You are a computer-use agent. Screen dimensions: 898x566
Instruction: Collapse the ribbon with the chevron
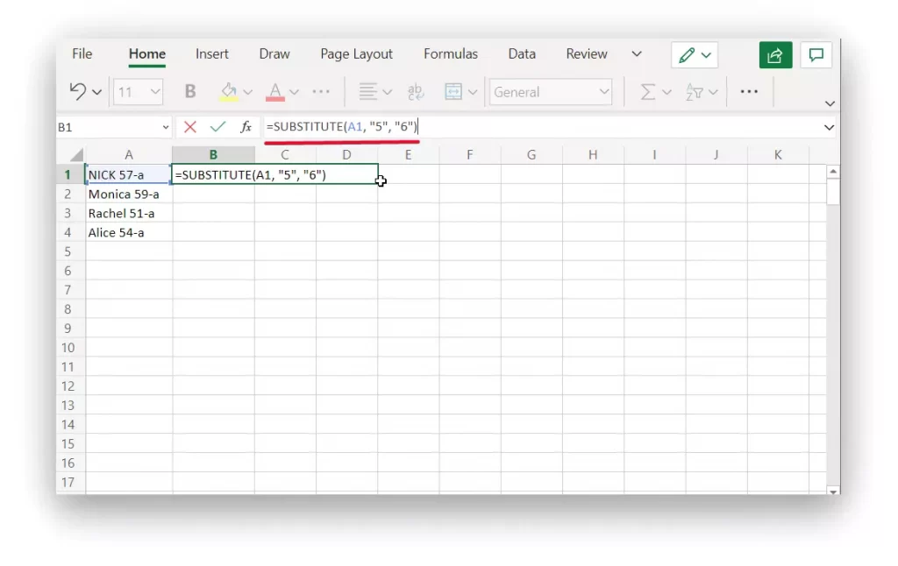830,103
